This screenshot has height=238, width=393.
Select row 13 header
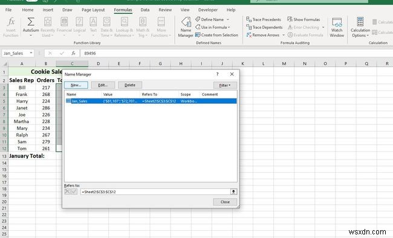click(4, 156)
